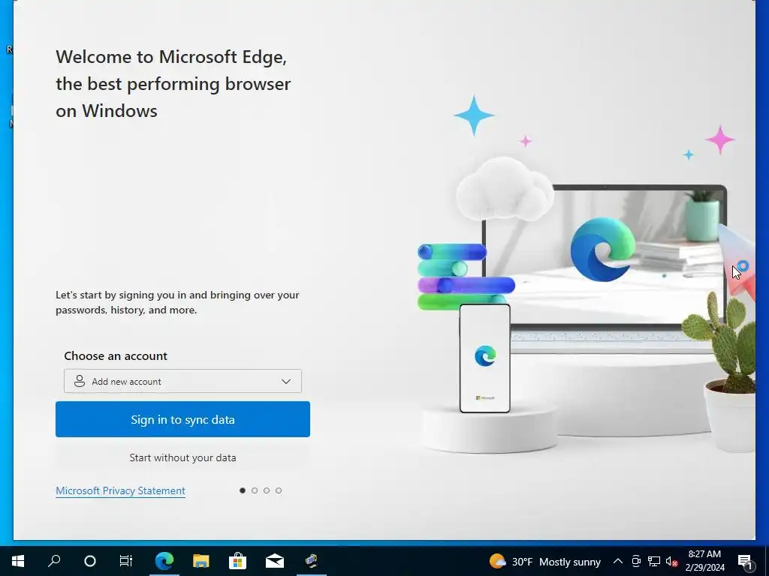Click Sign in to sync data button
Image resolution: width=769 pixels, height=576 pixels.
tap(182, 419)
